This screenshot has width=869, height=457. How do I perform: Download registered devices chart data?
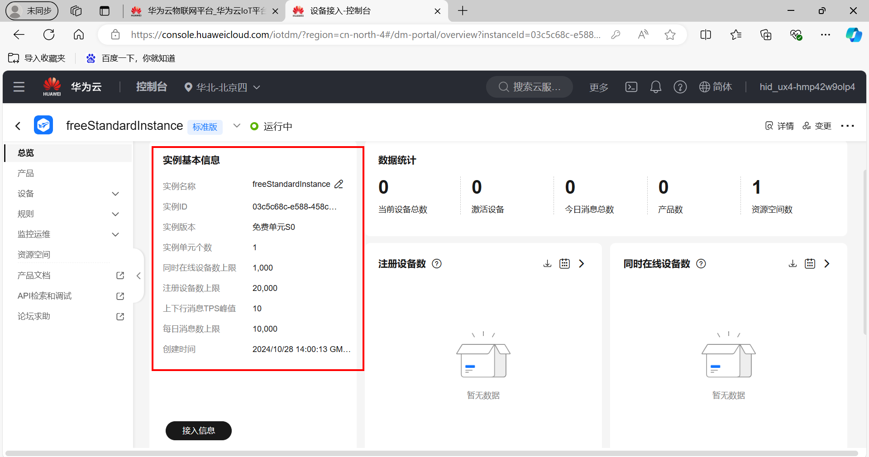tap(547, 264)
